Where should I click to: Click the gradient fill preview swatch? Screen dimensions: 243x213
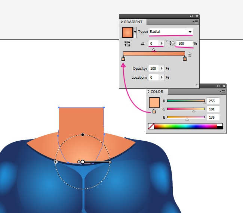[x=127, y=32]
